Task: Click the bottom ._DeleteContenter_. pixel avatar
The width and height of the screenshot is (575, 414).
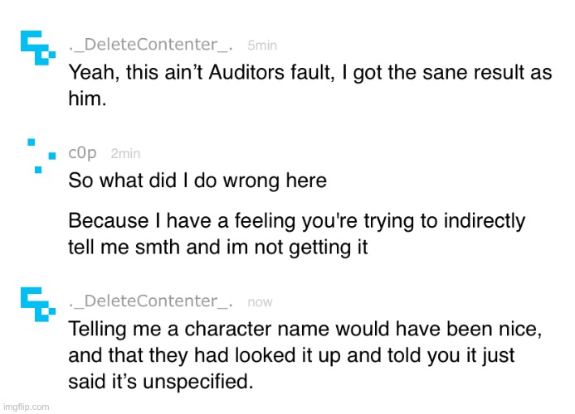Action: (38, 305)
